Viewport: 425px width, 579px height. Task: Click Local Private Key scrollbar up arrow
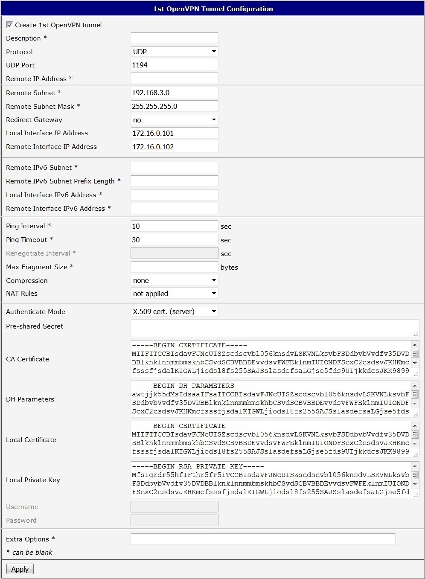[415, 466]
